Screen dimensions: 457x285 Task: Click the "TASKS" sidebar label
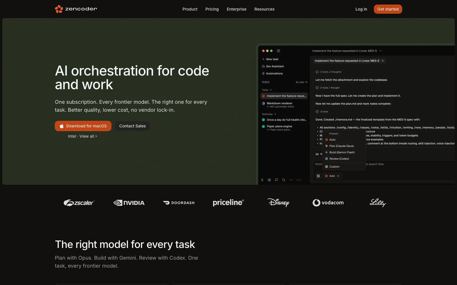pos(265,82)
